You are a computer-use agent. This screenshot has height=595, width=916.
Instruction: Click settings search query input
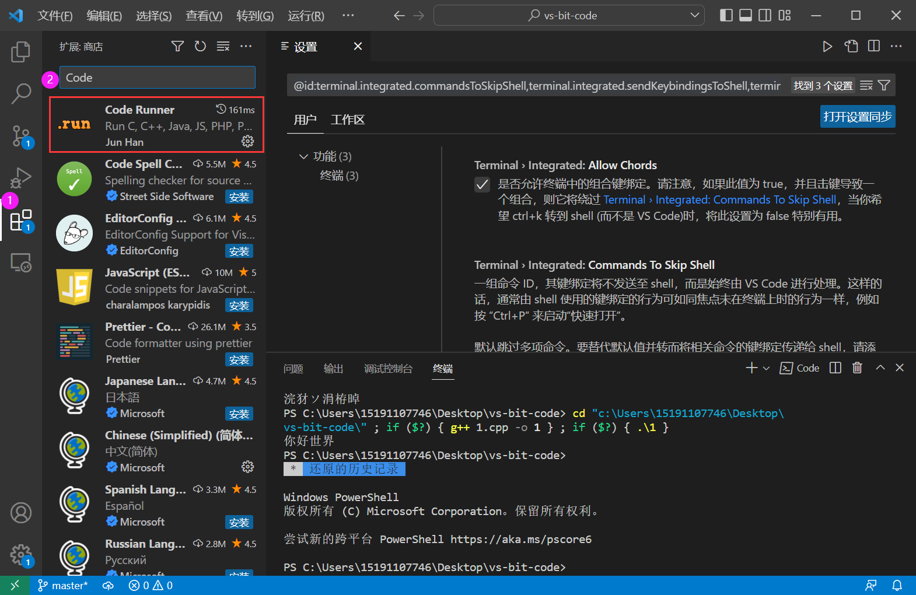(x=537, y=86)
